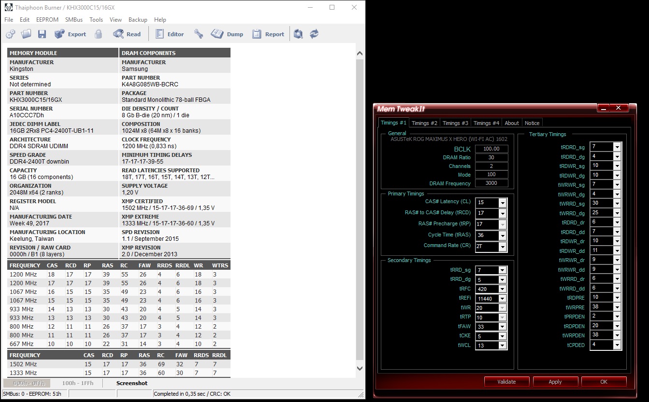Expand the tRDPRE dropdown
649x402 pixels.
tap(617, 297)
